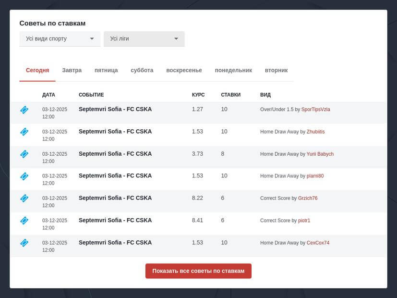Click ticket icon in piotr1 tip row
Viewport: 397px width, 298px height.
pos(24,221)
